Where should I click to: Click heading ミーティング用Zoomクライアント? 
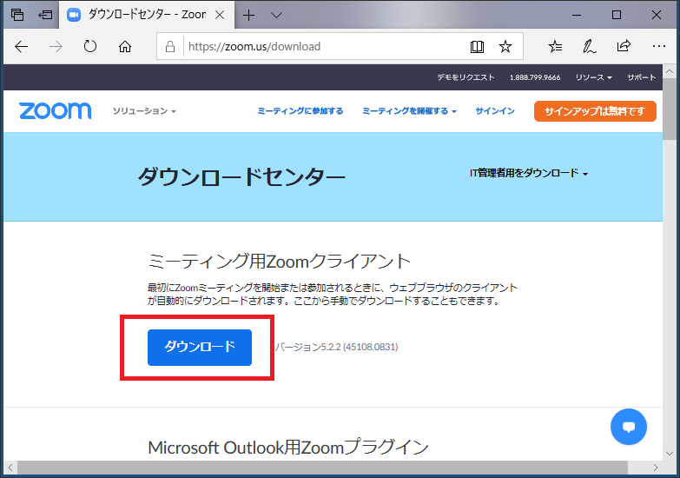(279, 262)
